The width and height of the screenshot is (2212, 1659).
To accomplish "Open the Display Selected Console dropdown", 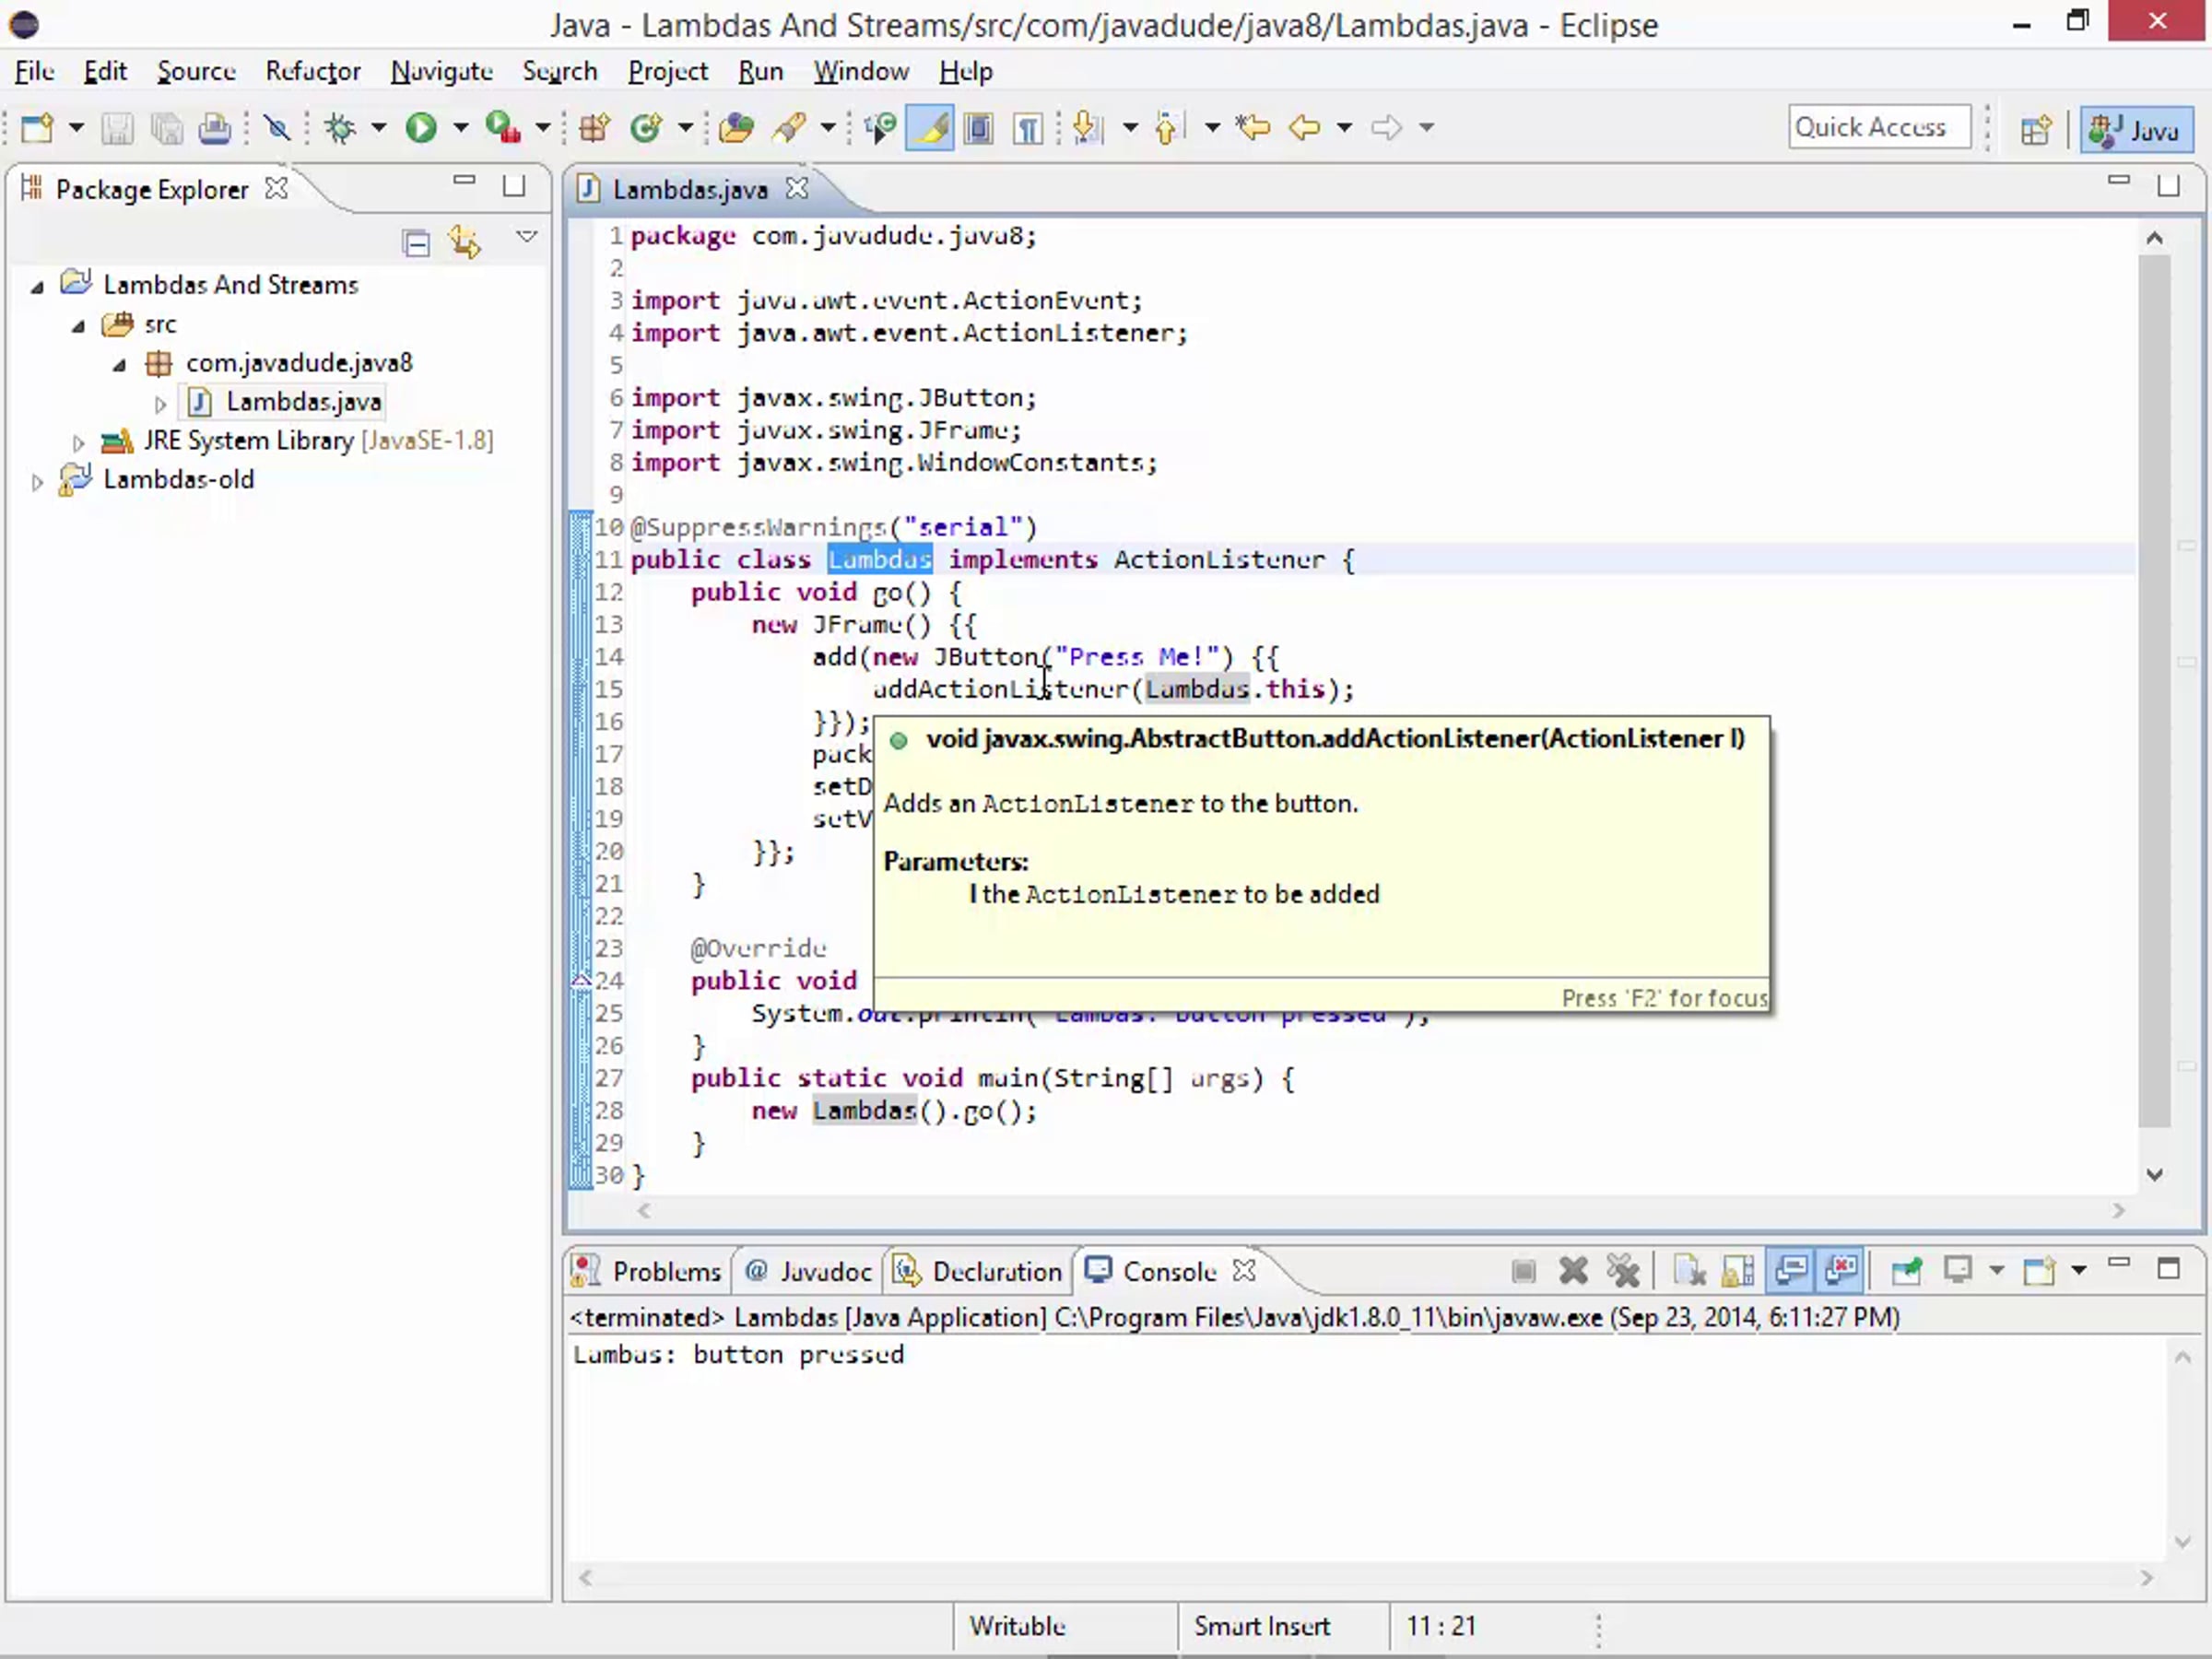I will (1997, 1271).
